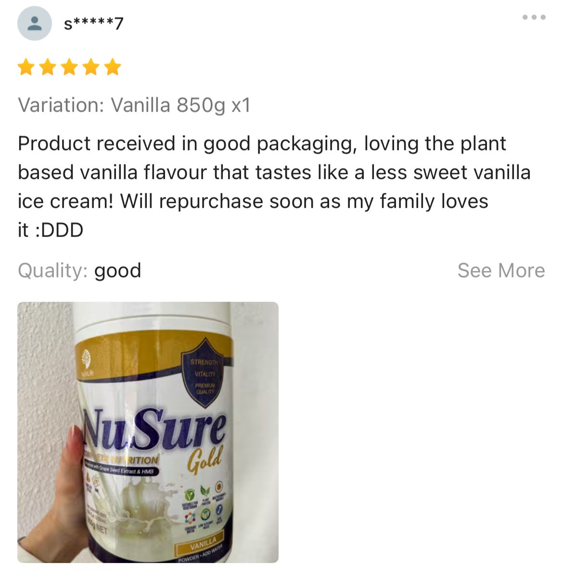This screenshot has width=563, height=575.
Task: Click the Quality: good label
Action: pyautogui.click(x=79, y=270)
